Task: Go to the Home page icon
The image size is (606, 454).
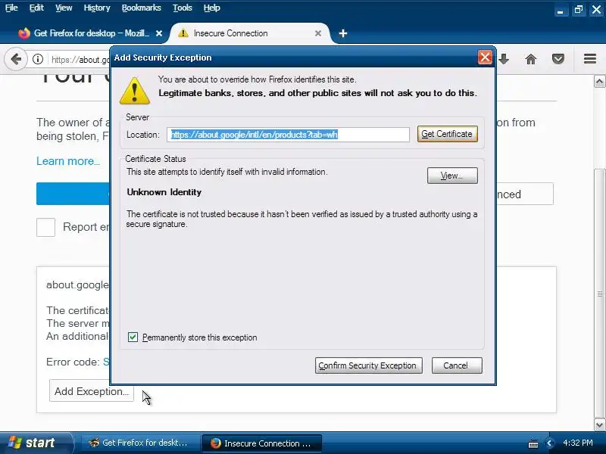Action: click(x=531, y=59)
